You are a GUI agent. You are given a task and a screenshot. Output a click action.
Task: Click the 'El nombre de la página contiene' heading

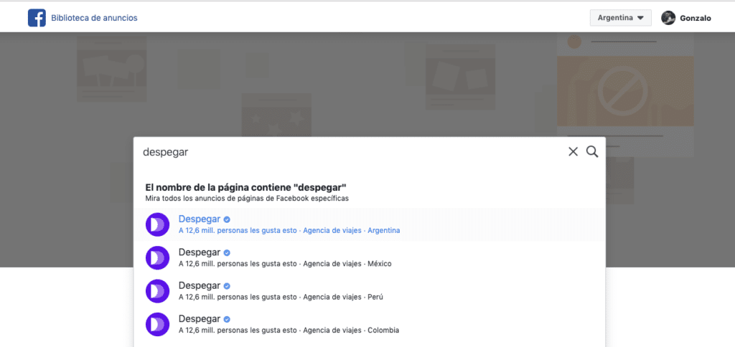tap(245, 187)
